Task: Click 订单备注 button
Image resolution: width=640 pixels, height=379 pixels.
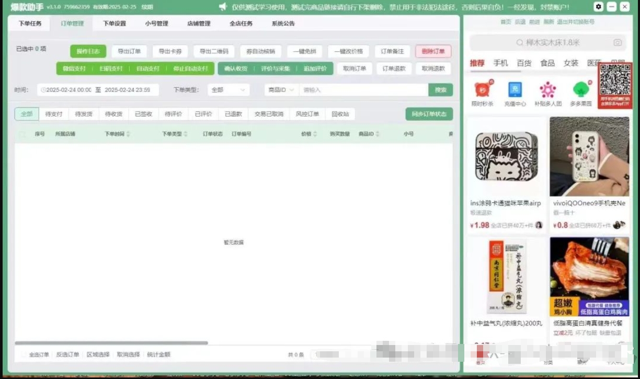Action: [x=393, y=51]
